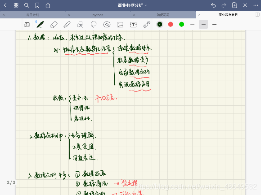Close the python tab
The height and width of the screenshot is (195, 261).
69,15
